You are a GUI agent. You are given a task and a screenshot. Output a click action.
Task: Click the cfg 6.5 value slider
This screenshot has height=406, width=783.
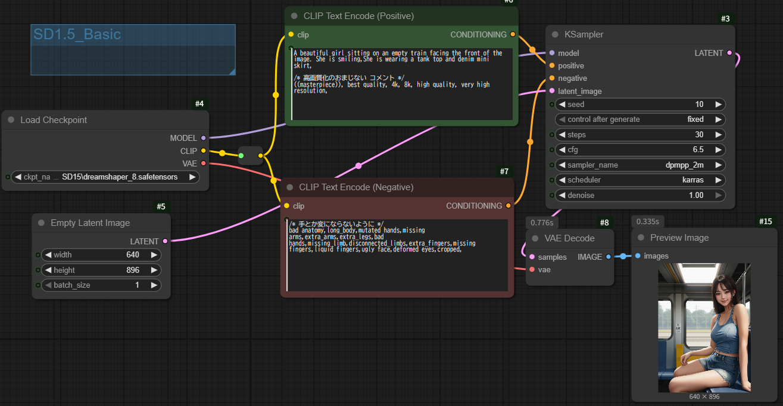click(639, 150)
